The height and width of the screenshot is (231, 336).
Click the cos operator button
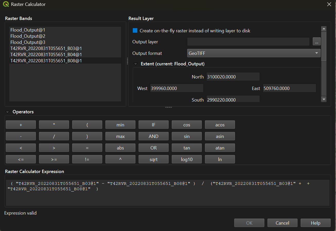[187, 125]
